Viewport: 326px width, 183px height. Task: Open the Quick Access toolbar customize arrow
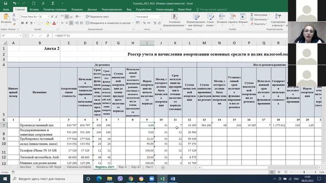[x=62, y=4]
